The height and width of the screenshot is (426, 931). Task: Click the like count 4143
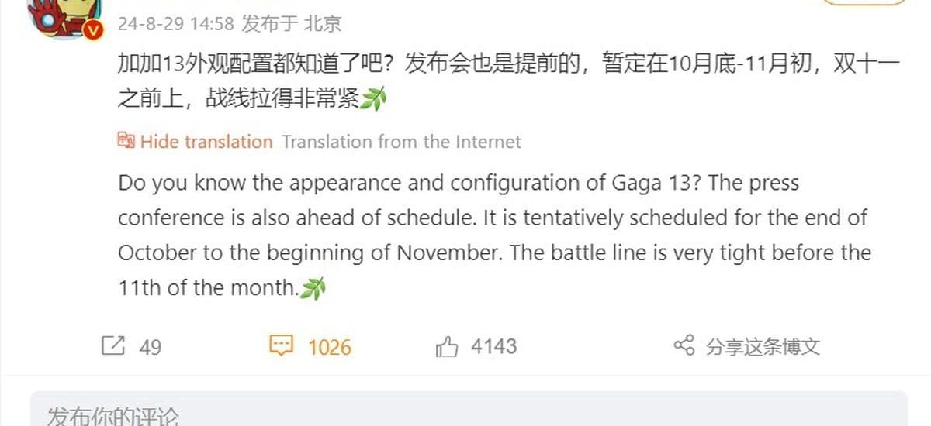tap(493, 346)
